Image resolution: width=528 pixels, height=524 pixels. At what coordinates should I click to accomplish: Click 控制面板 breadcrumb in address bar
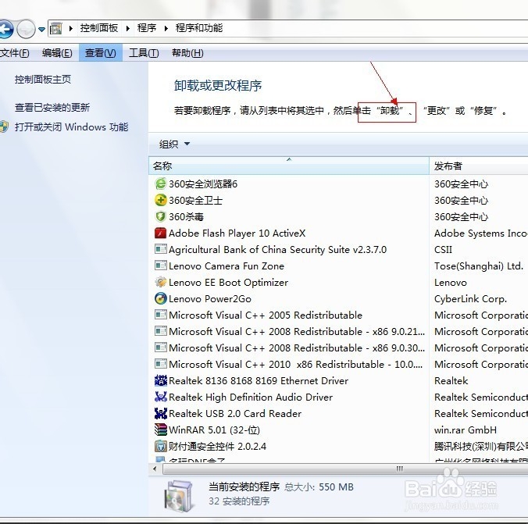[99, 28]
